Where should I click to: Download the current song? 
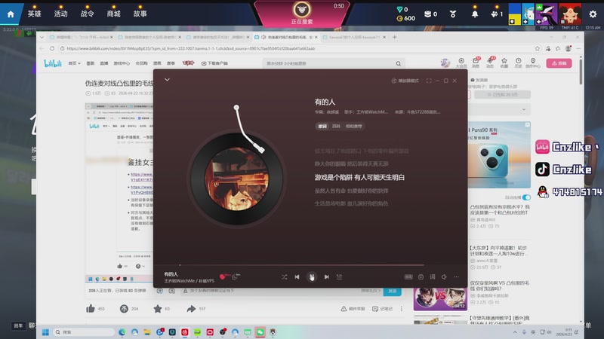[x=421, y=276]
